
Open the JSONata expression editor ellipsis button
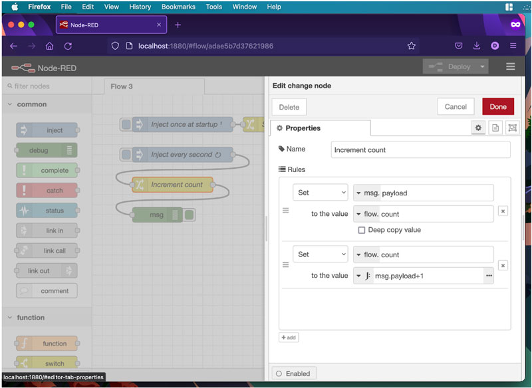click(489, 276)
